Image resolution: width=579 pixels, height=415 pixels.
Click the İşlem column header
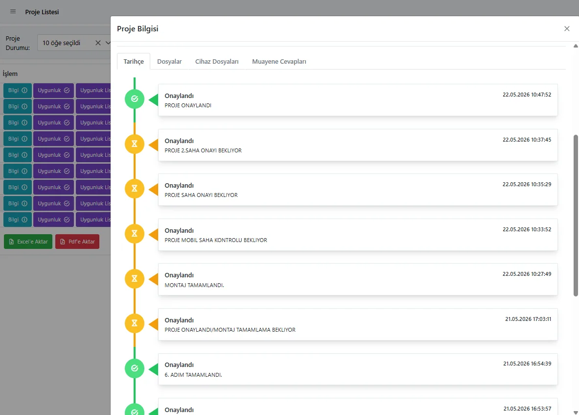tap(10, 73)
